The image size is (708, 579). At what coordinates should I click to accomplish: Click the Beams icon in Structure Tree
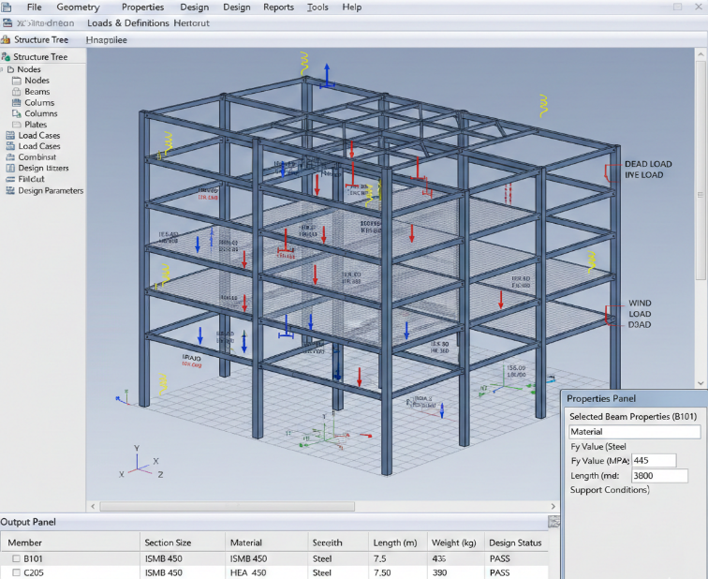pyautogui.click(x=17, y=92)
